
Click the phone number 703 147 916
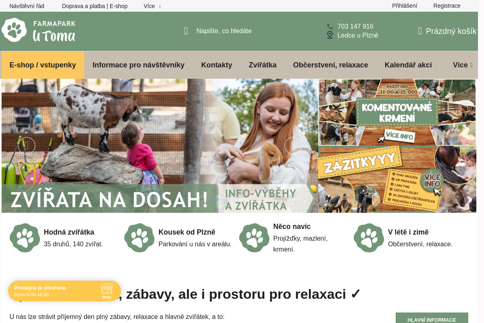pyautogui.click(x=355, y=27)
